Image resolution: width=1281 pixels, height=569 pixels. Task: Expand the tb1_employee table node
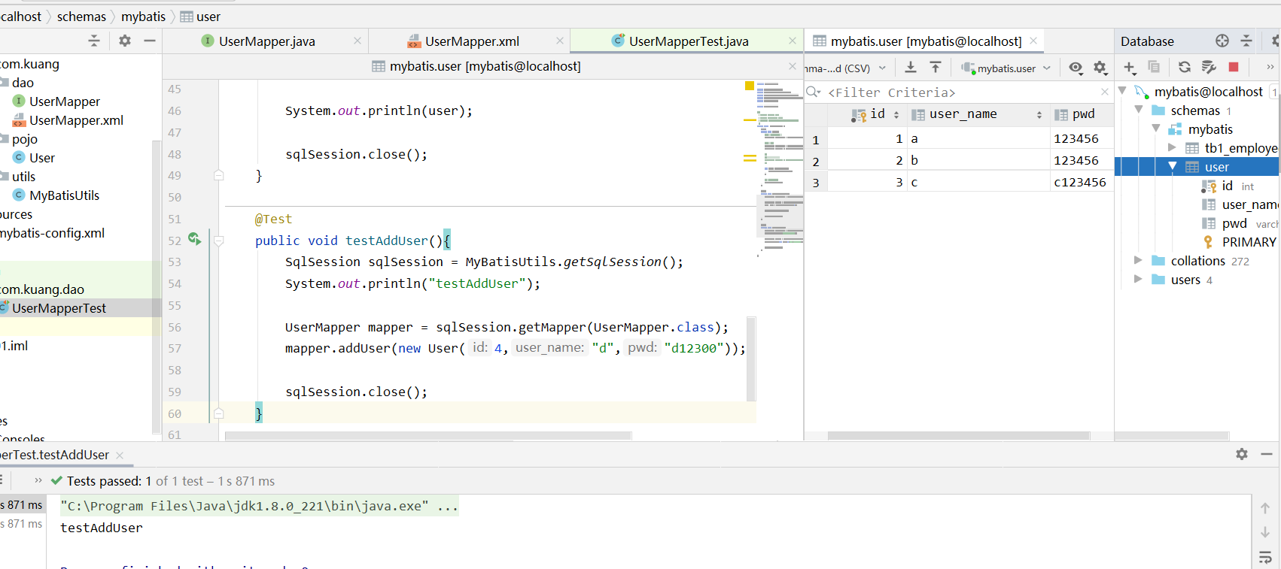1172,147
